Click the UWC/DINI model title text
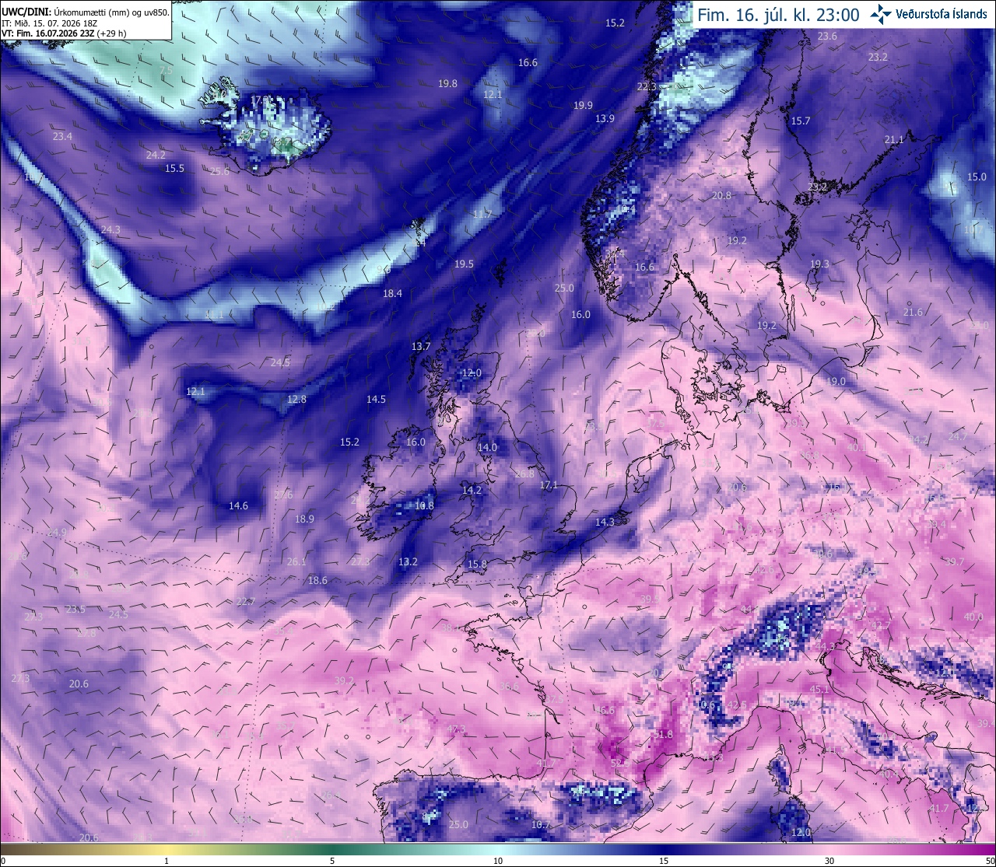Screen dimensions: 996x867 tap(26, 12)
